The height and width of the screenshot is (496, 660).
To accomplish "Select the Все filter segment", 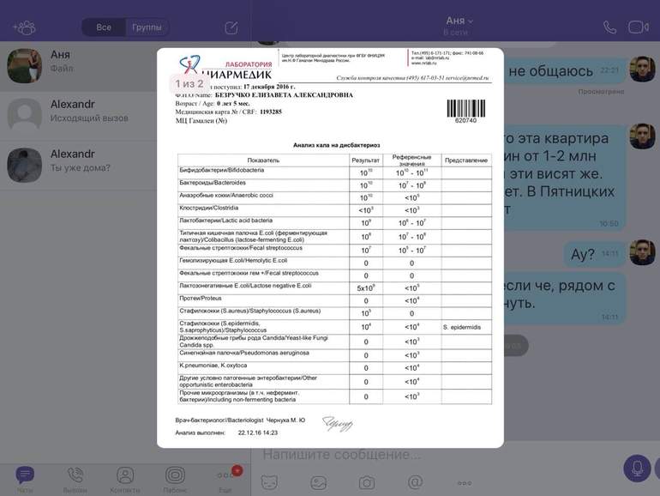I will [104, 27].
